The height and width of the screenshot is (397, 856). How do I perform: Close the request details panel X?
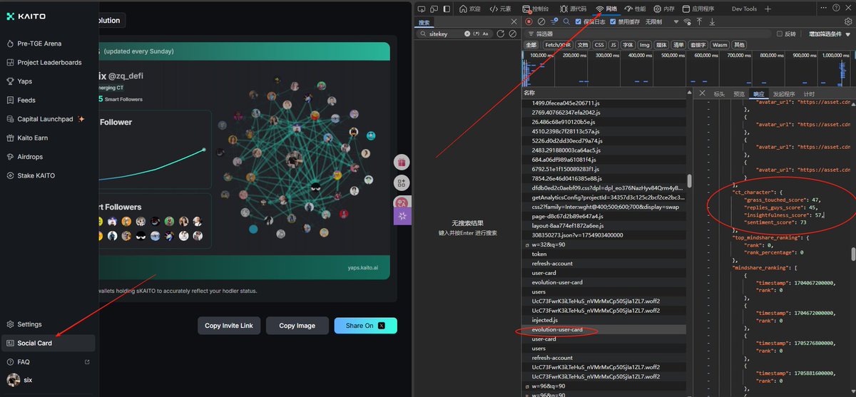702,93
